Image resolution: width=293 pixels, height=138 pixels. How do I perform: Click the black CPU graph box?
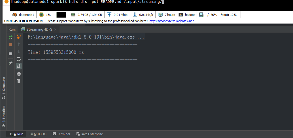pyautogui.click(x=61, y=15)
